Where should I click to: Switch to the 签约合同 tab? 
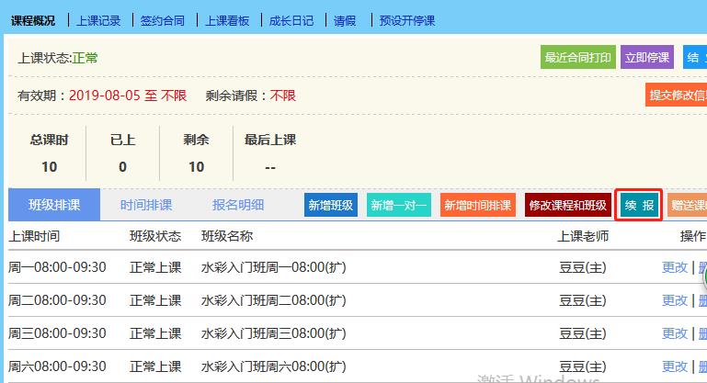[163, 20]
